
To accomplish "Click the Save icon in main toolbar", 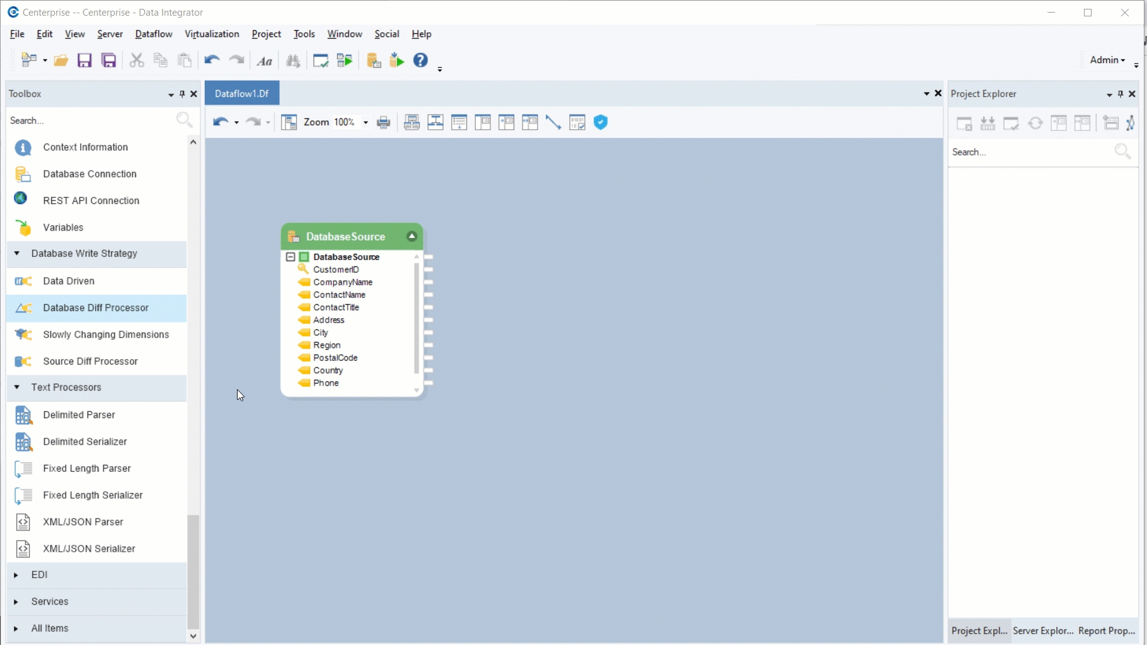I will coord(84,60).
